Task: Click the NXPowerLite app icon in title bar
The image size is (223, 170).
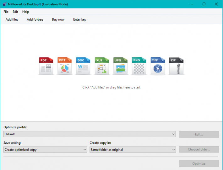Action: [x=4, y=4]
